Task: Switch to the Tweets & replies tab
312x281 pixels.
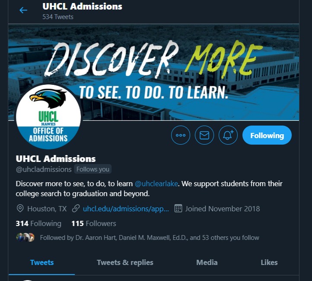Action: click(125, 262)
